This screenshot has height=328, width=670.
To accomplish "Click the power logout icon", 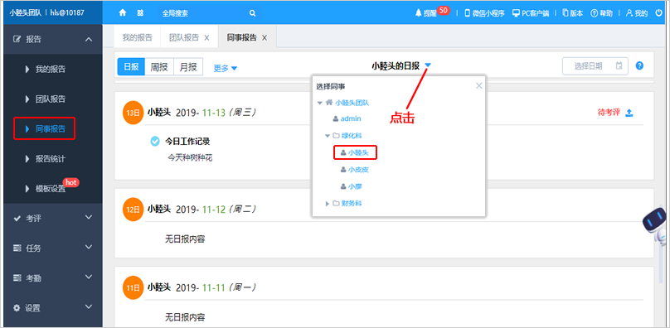I will pyautogui.click(x=658, y=13).
